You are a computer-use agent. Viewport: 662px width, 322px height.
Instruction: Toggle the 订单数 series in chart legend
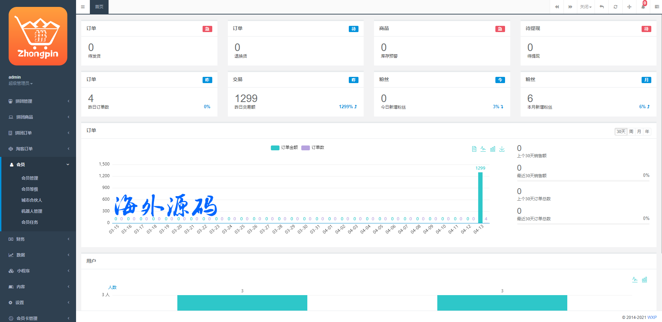[x=313, y=148]
